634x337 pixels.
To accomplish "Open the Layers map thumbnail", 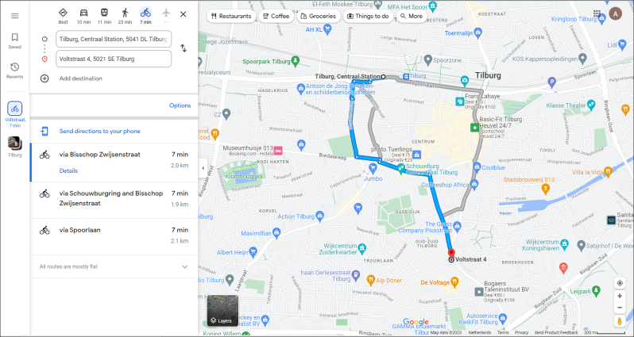I will 222,311.
